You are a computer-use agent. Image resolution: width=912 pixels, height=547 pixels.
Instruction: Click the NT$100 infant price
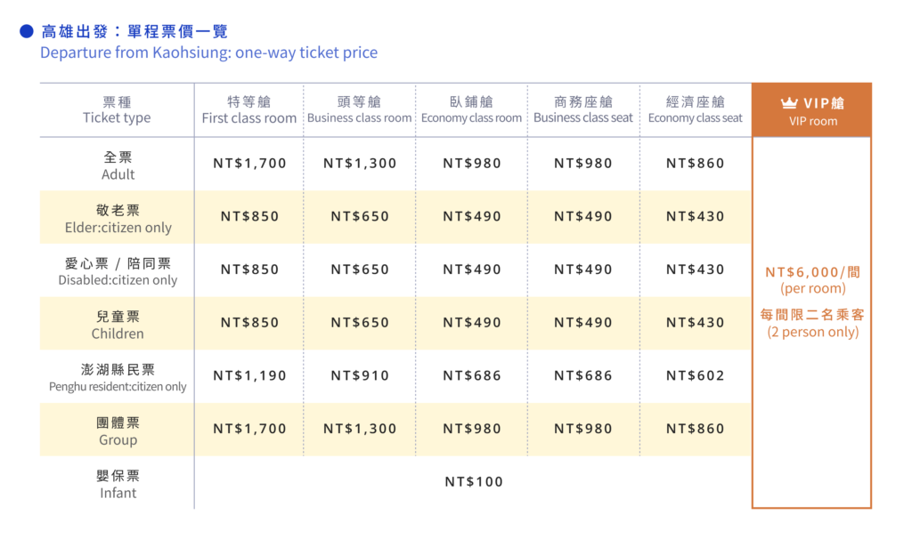[x=474, y=482]
